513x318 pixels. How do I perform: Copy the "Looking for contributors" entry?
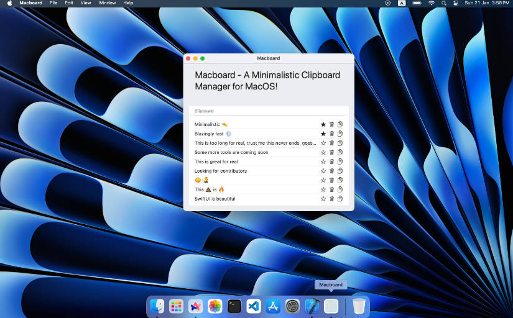coord(340,171)
